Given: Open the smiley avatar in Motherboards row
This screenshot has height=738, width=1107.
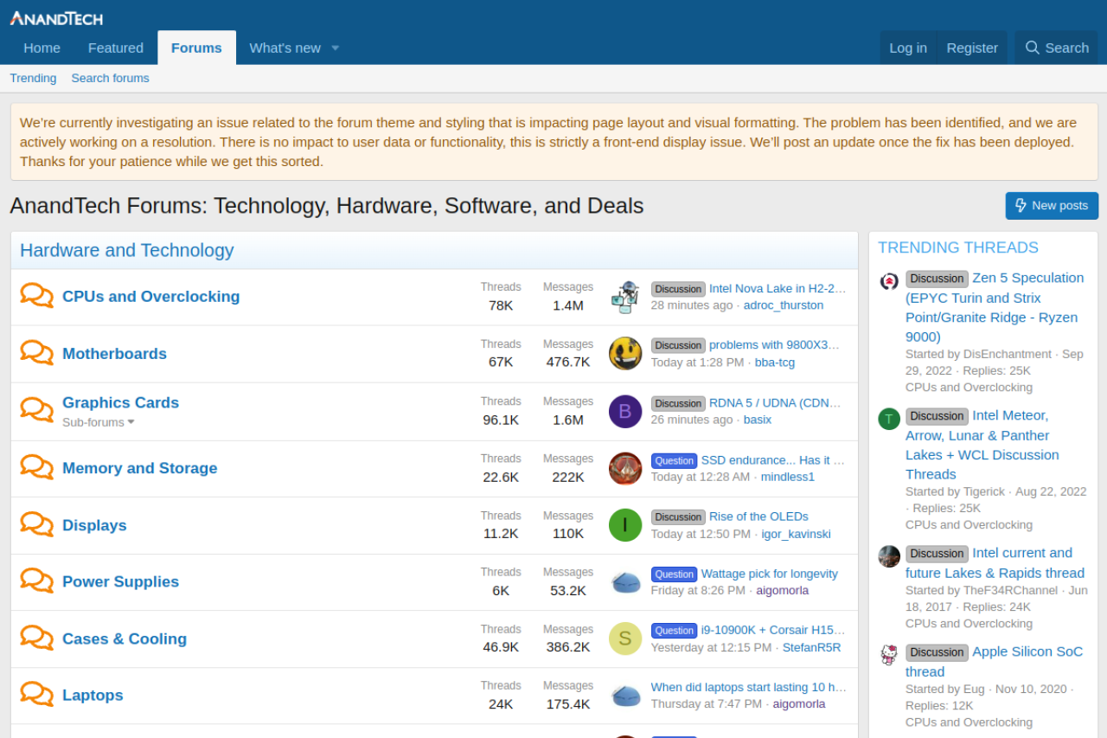Looking at the screenshot, I should pyautogui.click(x=625, y=353).
